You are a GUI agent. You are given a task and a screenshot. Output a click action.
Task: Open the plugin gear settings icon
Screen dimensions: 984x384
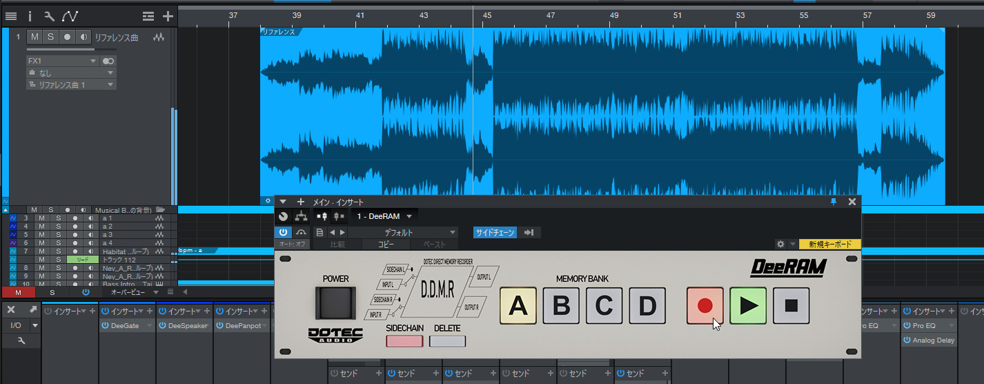coord(780,244)
